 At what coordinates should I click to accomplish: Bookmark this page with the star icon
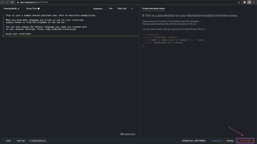[239, 2]
